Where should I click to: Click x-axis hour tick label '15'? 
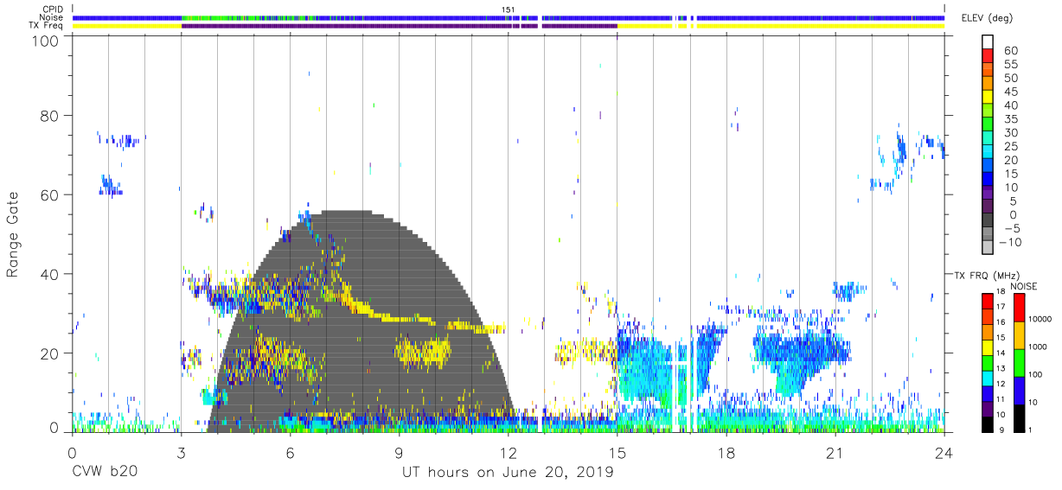click(x=617, y=454)
